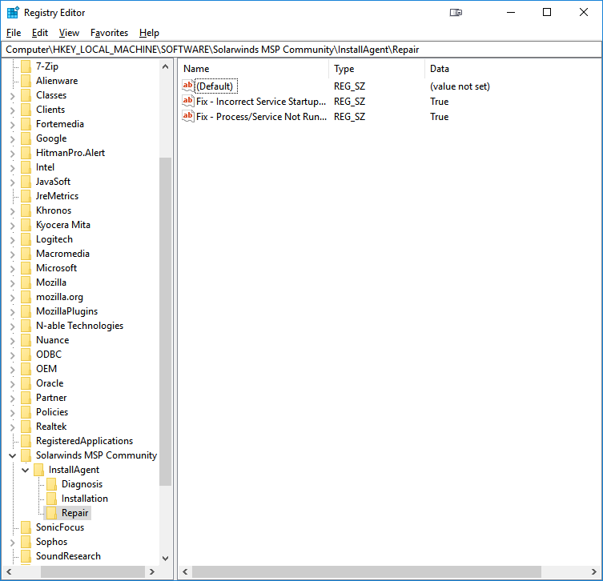
Task: Select the SonicFocus key
Action: click(60, 527)
